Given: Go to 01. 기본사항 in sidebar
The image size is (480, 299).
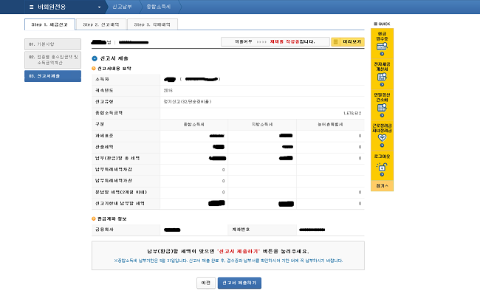Looking at the screenshot, I should 52,43.
